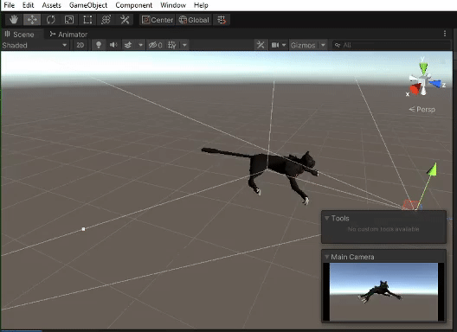
Task: Open component editor tools panel icon
Action: click(x=261, y=45)
